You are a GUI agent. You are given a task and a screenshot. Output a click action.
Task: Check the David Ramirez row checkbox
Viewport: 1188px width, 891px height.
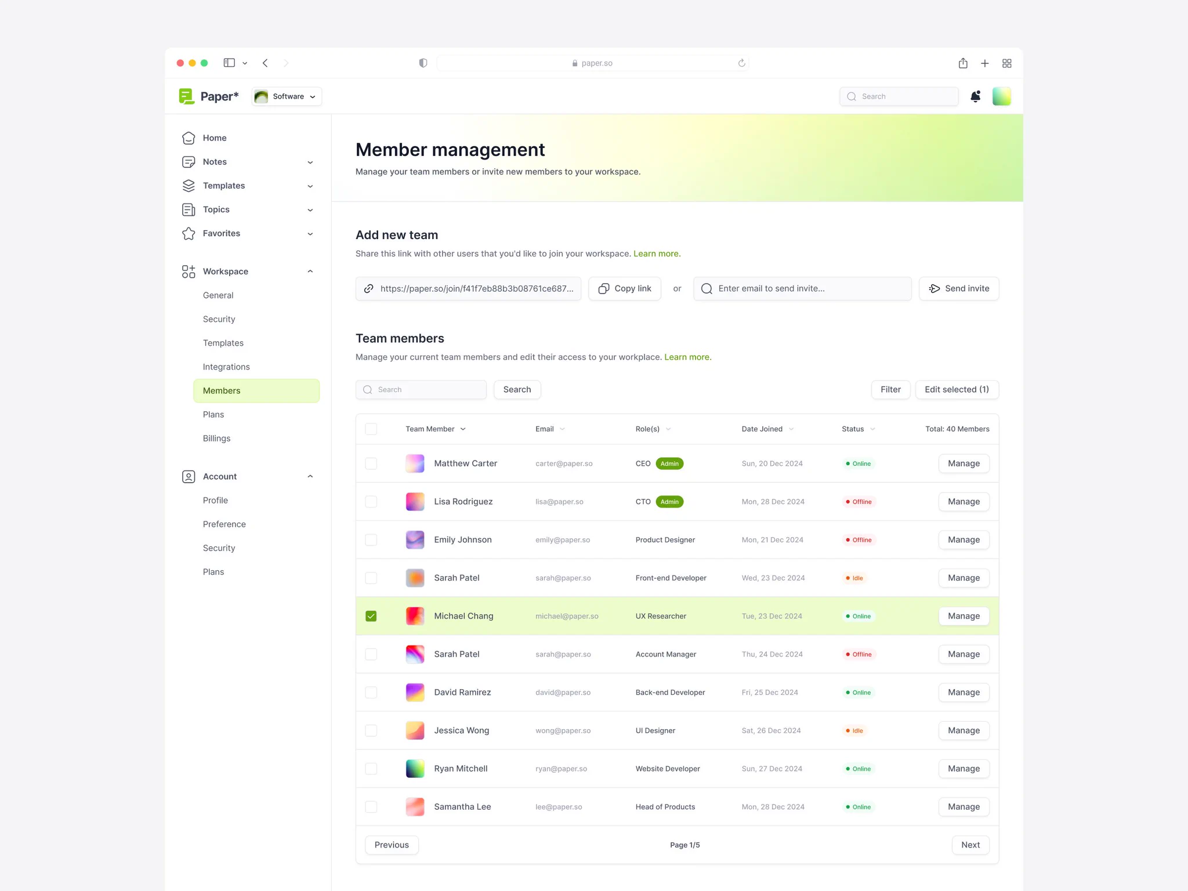[371, 692]
